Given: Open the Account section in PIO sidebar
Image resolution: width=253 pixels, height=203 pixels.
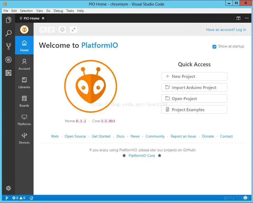Looking at the screenshot, I should click(24, 64).
